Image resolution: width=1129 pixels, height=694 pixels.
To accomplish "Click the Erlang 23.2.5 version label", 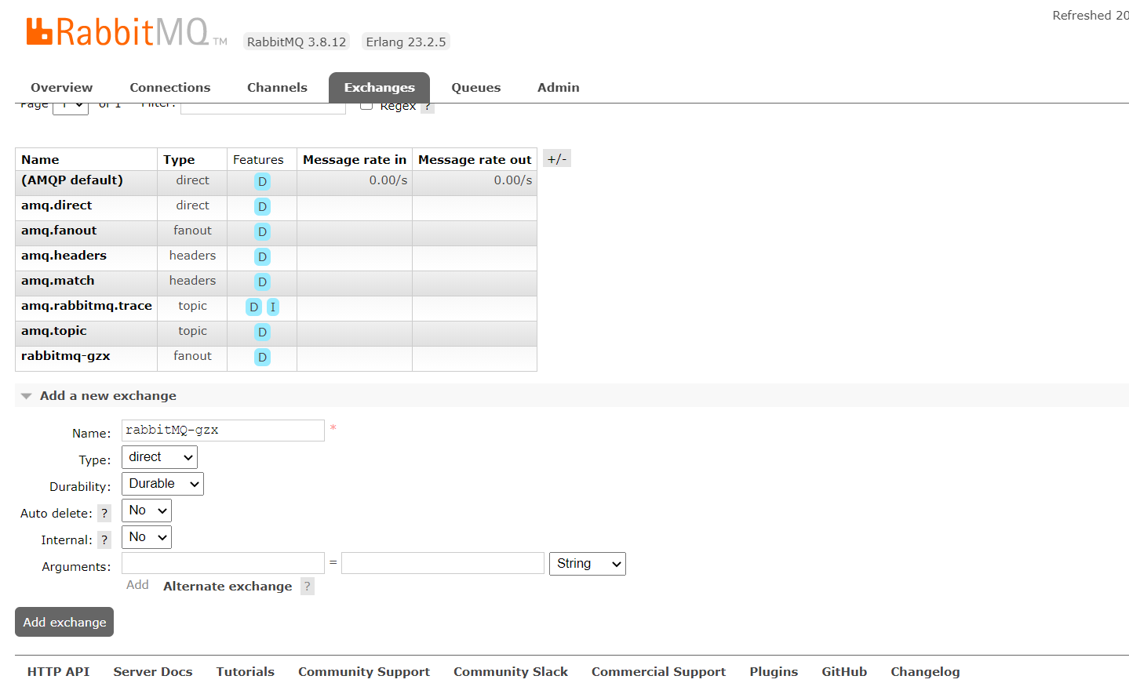I will pos(406,42).
